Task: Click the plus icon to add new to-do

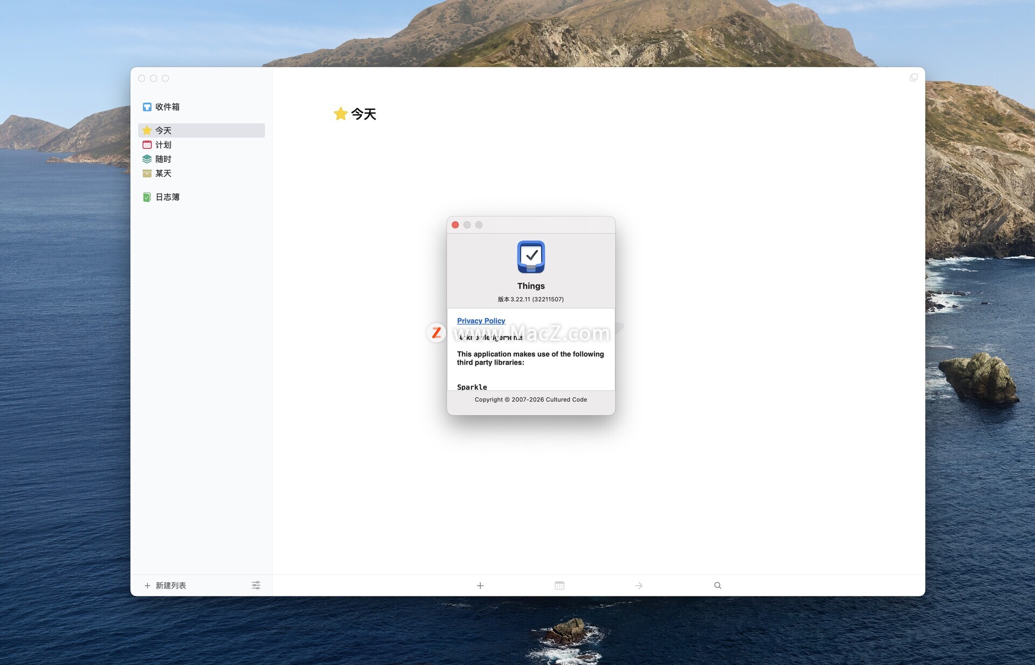Action: (480, 585)
